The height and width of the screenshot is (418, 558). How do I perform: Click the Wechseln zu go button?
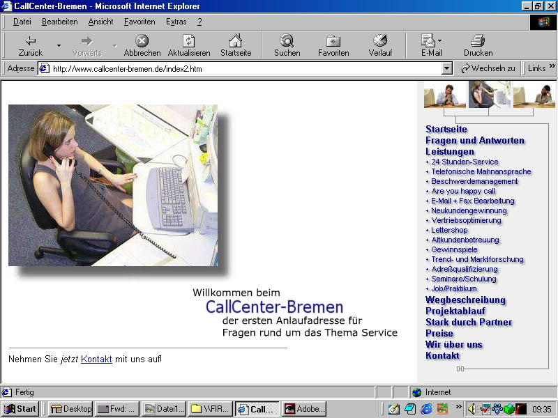488,68
